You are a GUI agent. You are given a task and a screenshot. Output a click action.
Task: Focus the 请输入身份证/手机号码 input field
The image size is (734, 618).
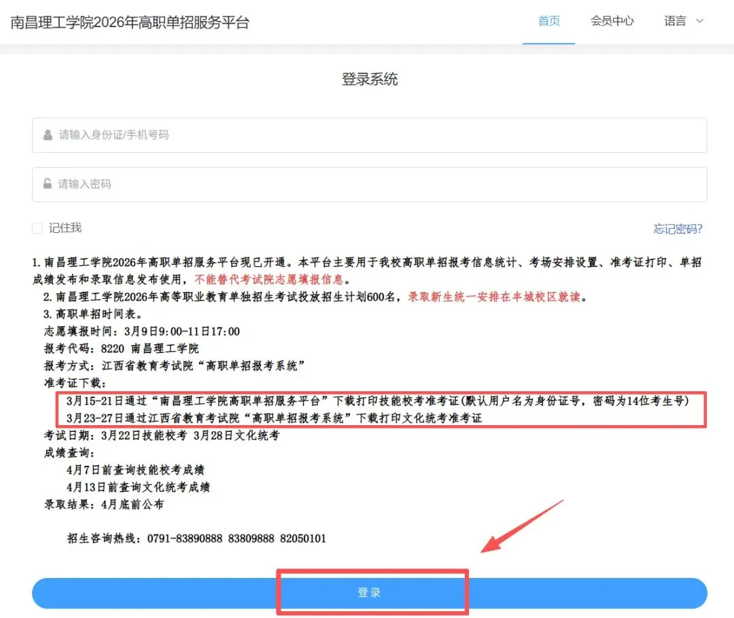coord(369,135)
